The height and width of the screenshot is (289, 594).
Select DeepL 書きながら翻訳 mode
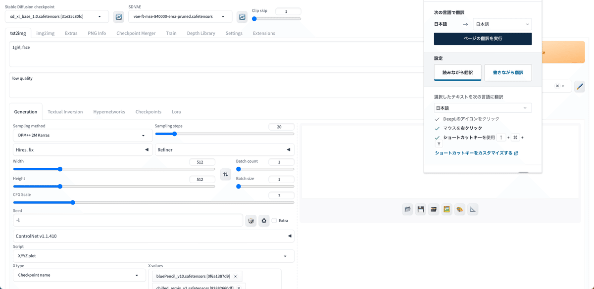(x=508, y=72)
